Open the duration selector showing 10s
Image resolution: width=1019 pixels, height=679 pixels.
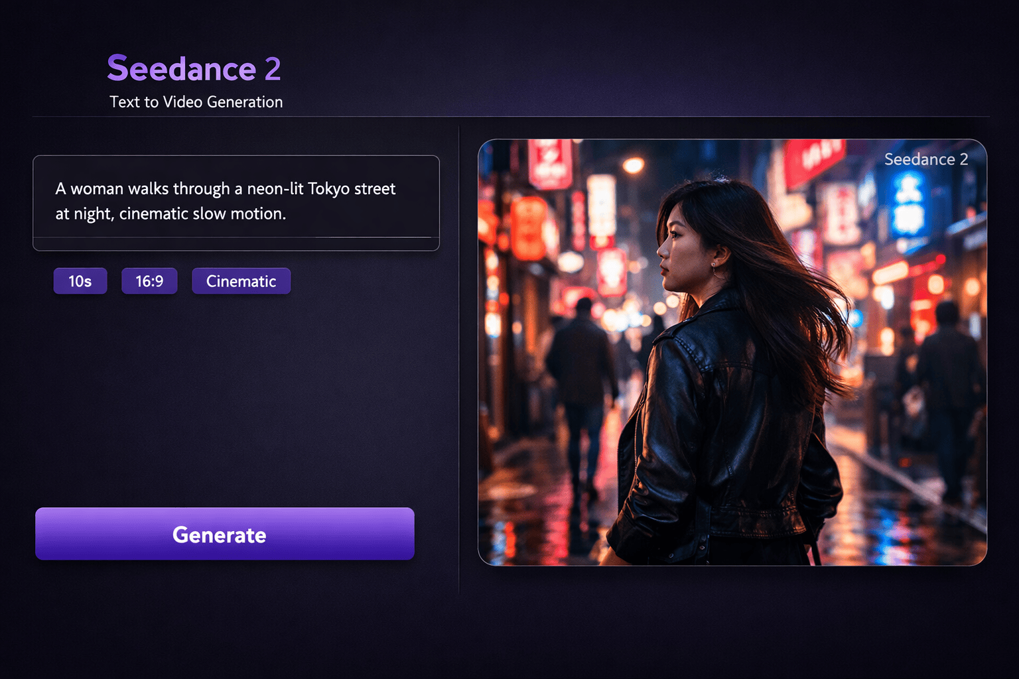coord(80,280)
